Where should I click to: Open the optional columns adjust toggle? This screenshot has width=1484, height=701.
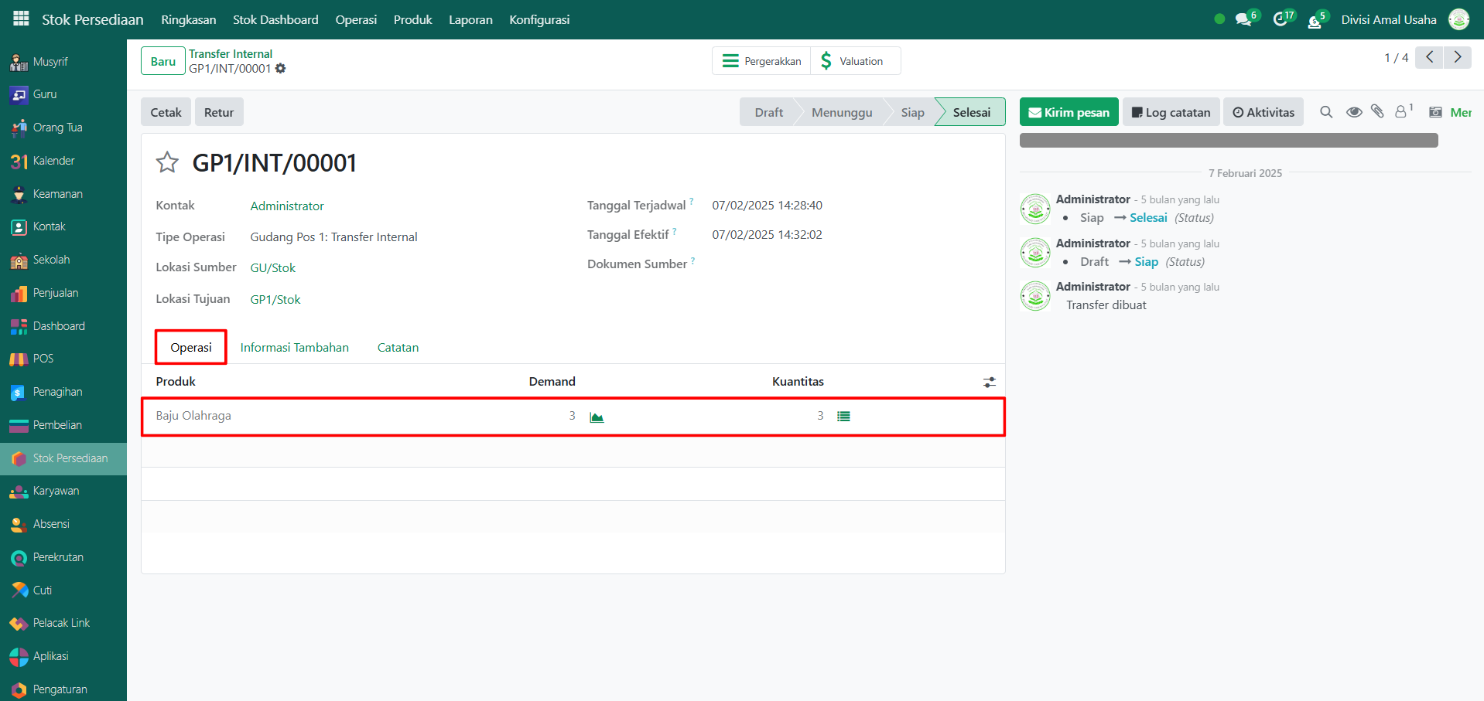pos(989,382)
